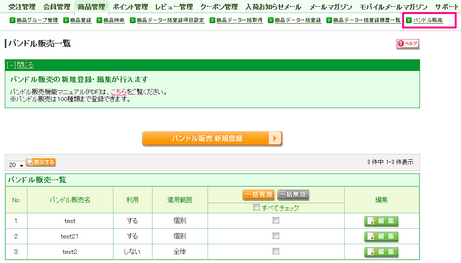Click the 適用範囲 column header

coord(180,200)
